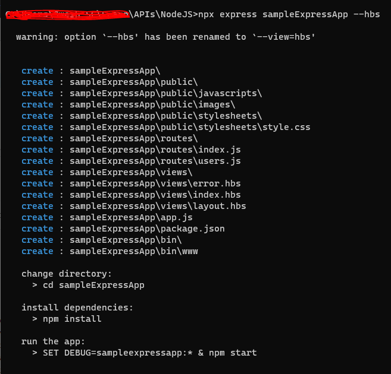Click the routes\index.js path
This screenshot has height=374, width=391.
click(x=155, y=150)
